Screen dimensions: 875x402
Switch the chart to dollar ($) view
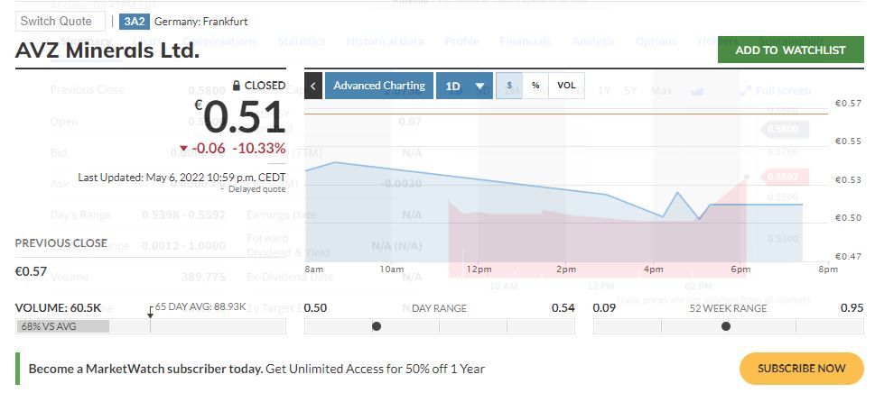point(509,86)
